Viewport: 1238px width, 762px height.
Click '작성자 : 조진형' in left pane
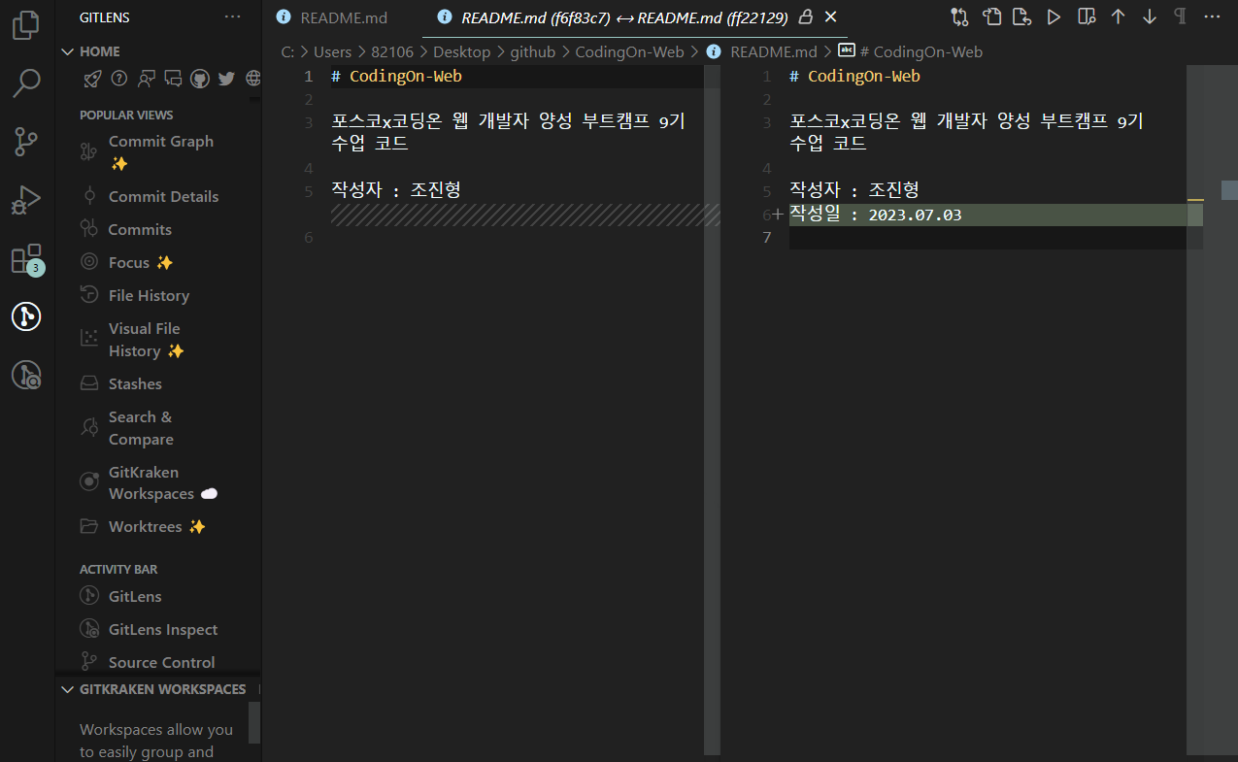[x=396, y=189]
